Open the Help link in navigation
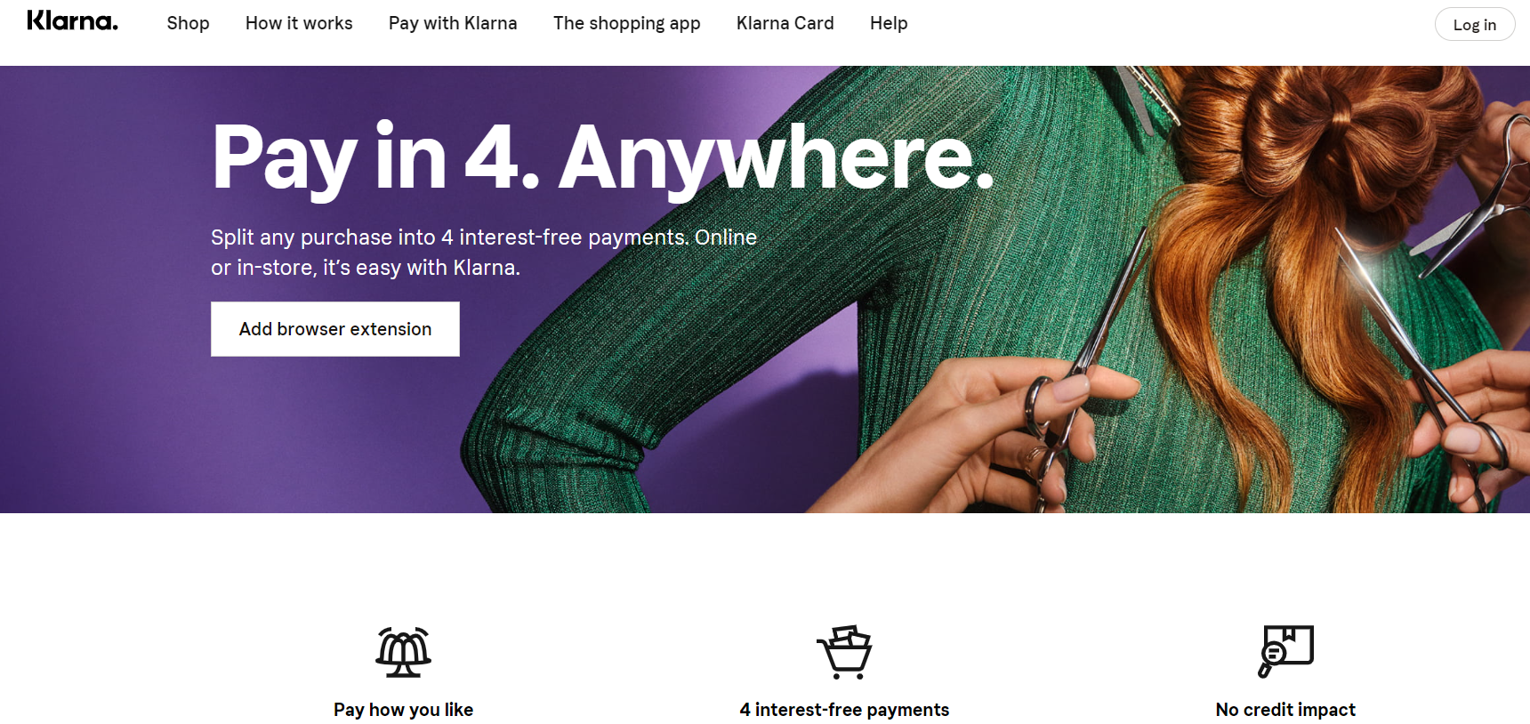The width and height of the screenshot is (1530, 724). click(889, 23)
